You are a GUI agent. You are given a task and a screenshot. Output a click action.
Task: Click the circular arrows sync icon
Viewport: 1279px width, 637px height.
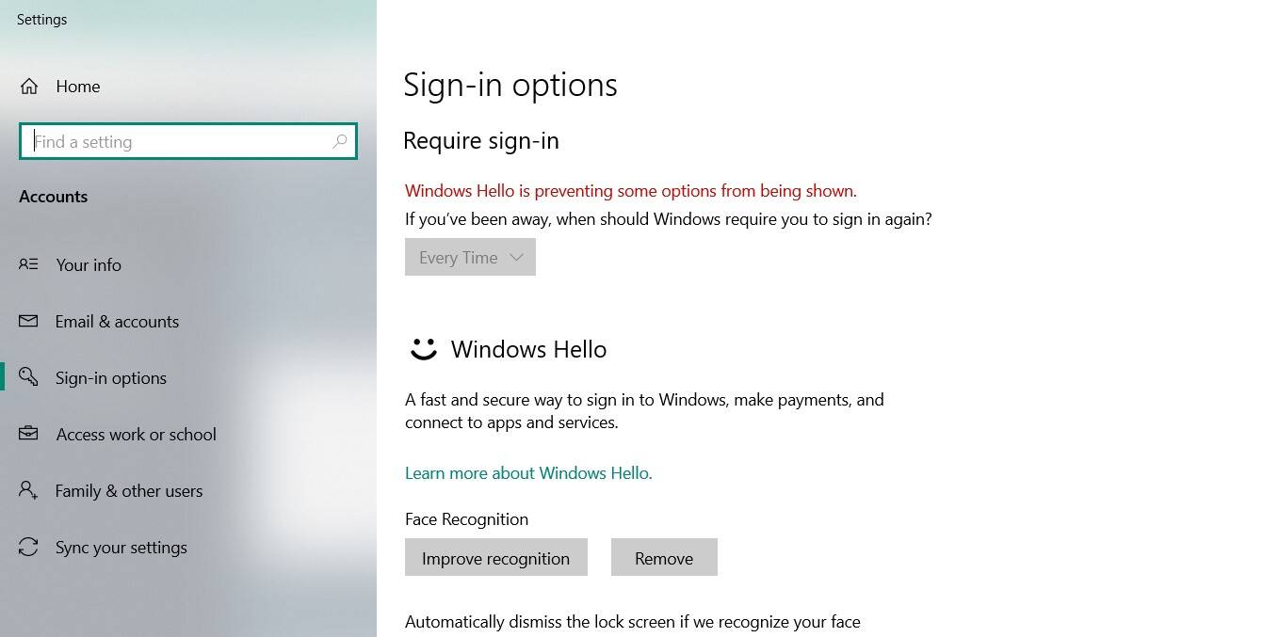click(28, 547)
